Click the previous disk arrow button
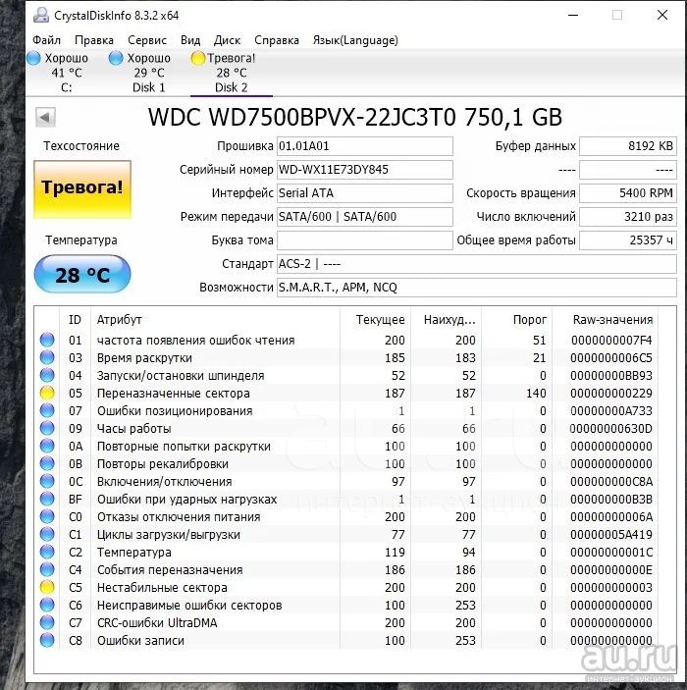The image size is (687, 690). click(x=45, y=118)
